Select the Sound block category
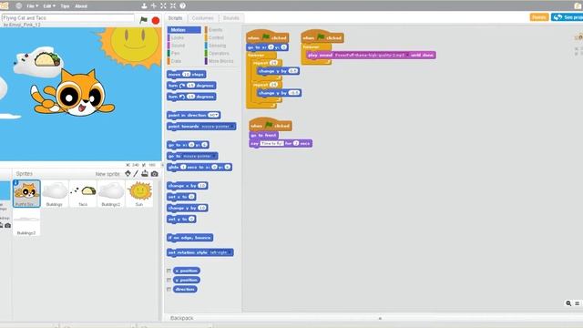This screenshot has width=583, height=328. (184, 46)
